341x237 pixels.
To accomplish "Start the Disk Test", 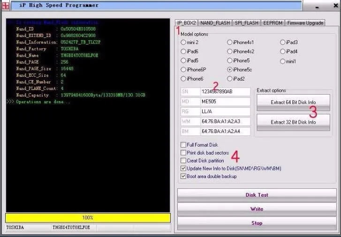I will [257, 195].
